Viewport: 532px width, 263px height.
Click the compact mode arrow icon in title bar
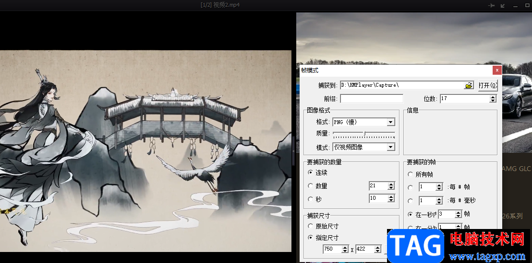[x=503, y=5]
